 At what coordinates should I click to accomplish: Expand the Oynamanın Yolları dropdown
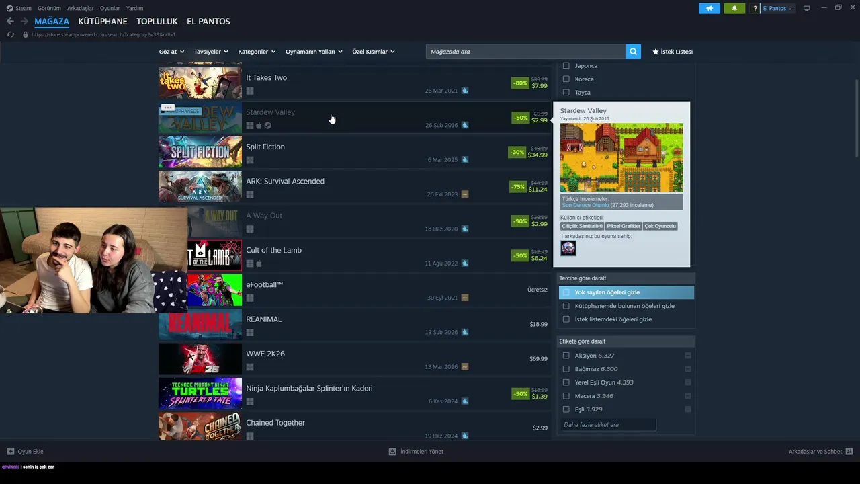click(x=314, y=52)
